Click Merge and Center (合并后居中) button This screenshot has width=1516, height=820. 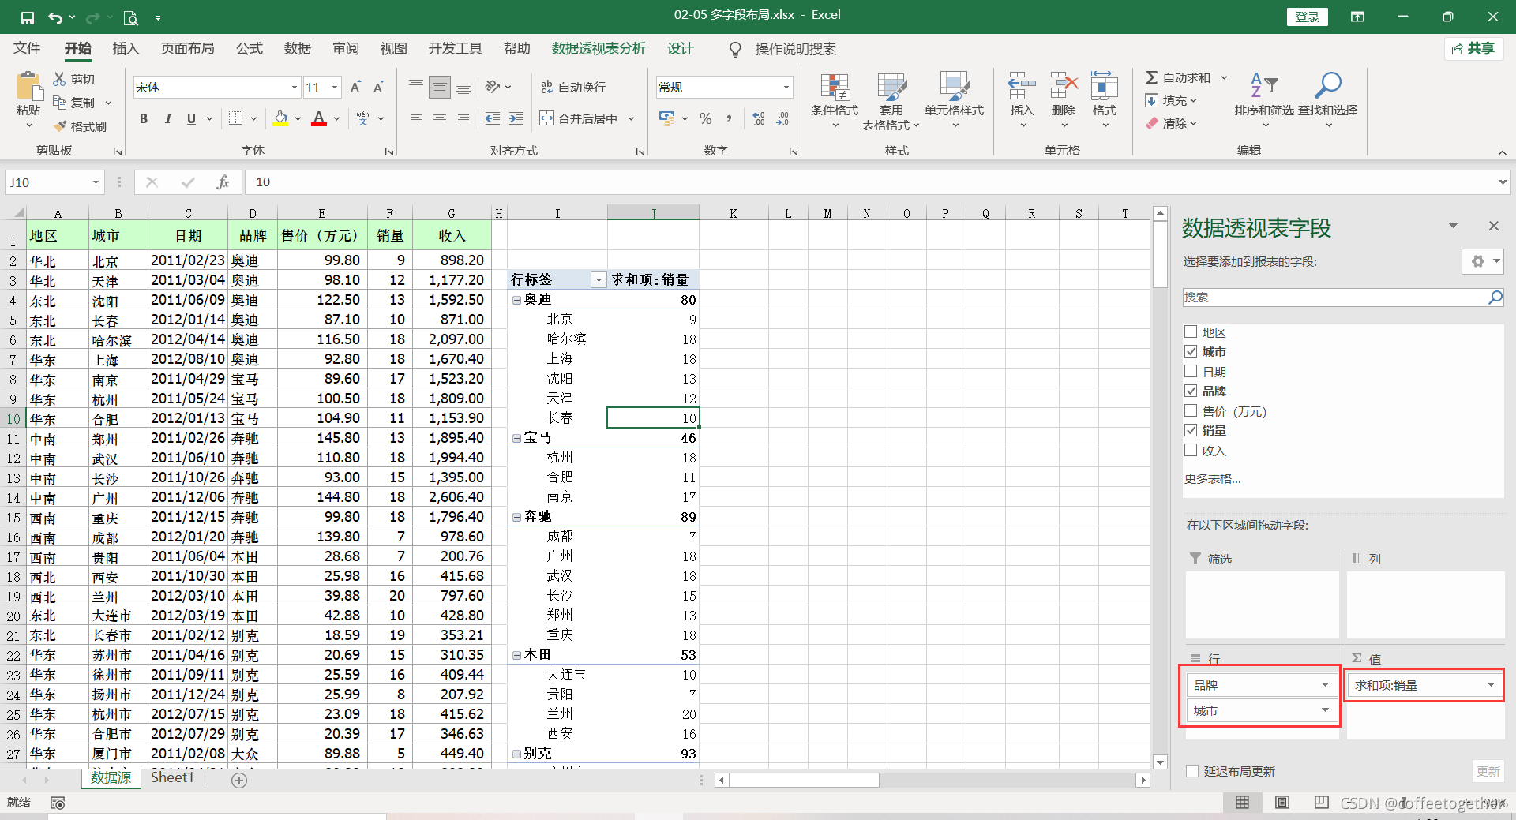(x=580, y=118)
